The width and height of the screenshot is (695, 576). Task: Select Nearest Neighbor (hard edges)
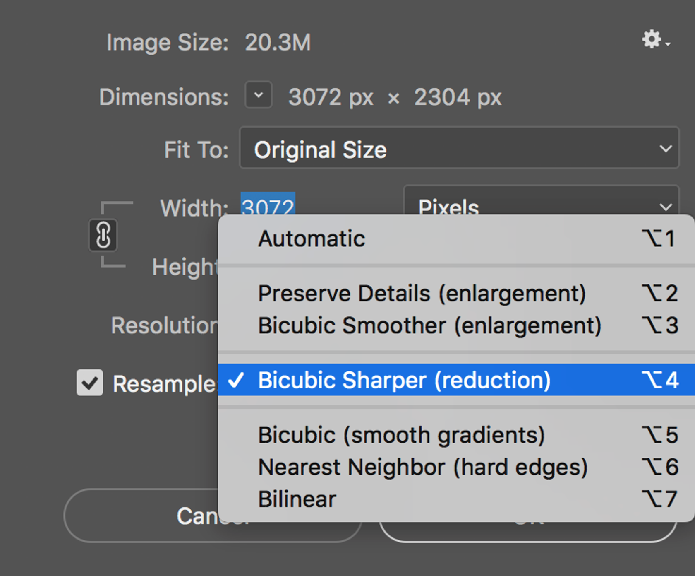422,467
